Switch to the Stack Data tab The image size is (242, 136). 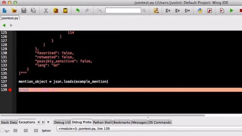point(9,122)
